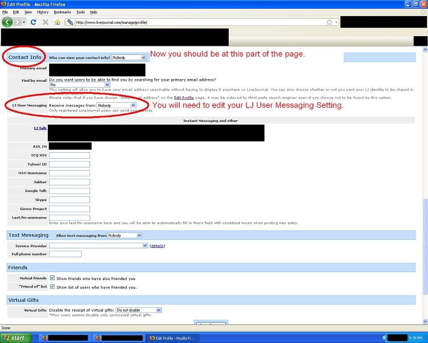Open the File menu
428x343 pixels.
(x=5, y=12)
